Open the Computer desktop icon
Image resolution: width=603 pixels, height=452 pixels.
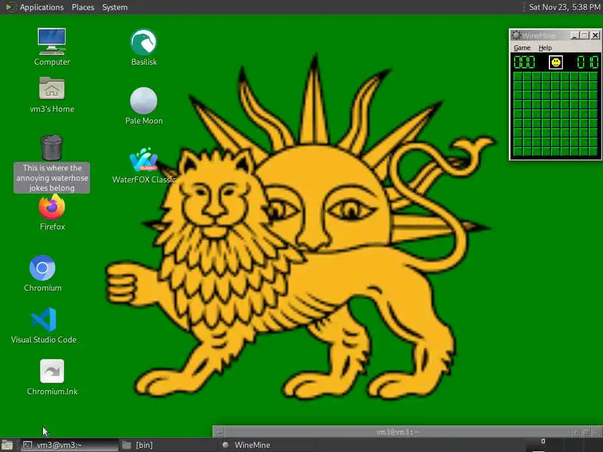click(52, 42)
